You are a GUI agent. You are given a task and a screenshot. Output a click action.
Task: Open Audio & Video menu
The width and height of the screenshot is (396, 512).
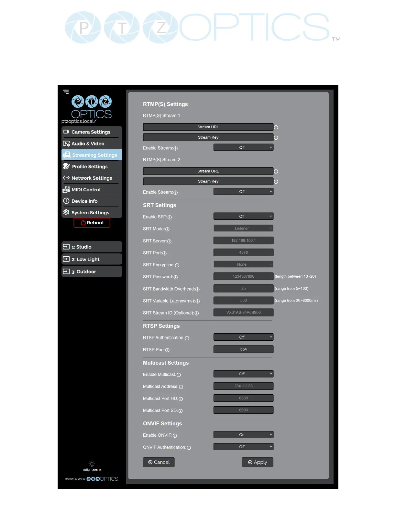pyautogui.click(x=92, y=144)
